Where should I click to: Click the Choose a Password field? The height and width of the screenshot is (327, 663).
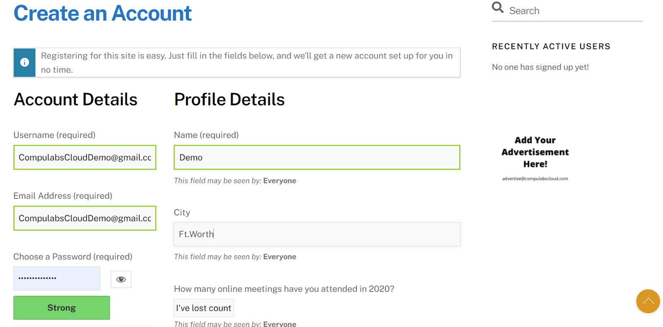tap(57, 279)
